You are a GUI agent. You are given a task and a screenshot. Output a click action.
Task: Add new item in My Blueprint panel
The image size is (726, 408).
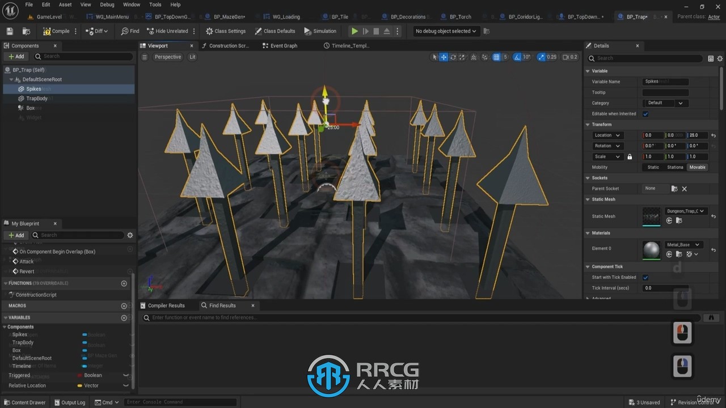tap(16, 235)
